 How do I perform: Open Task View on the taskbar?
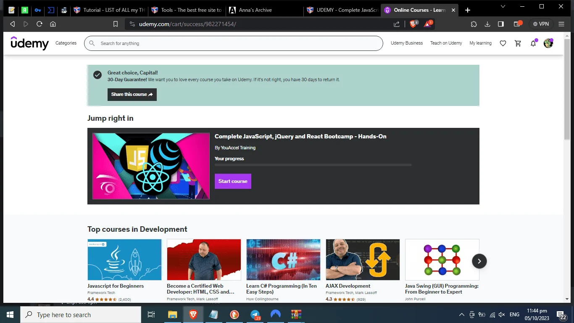tap(151, 315)
